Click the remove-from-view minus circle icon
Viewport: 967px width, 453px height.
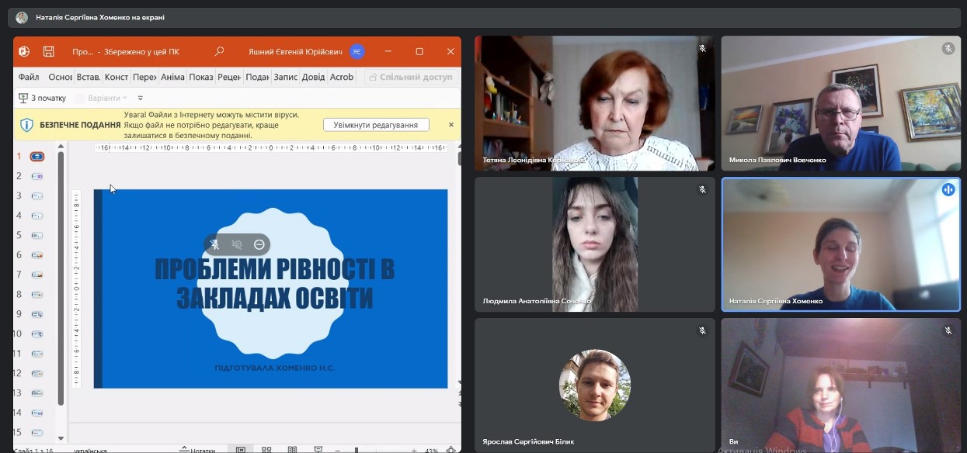coord(259,244)
